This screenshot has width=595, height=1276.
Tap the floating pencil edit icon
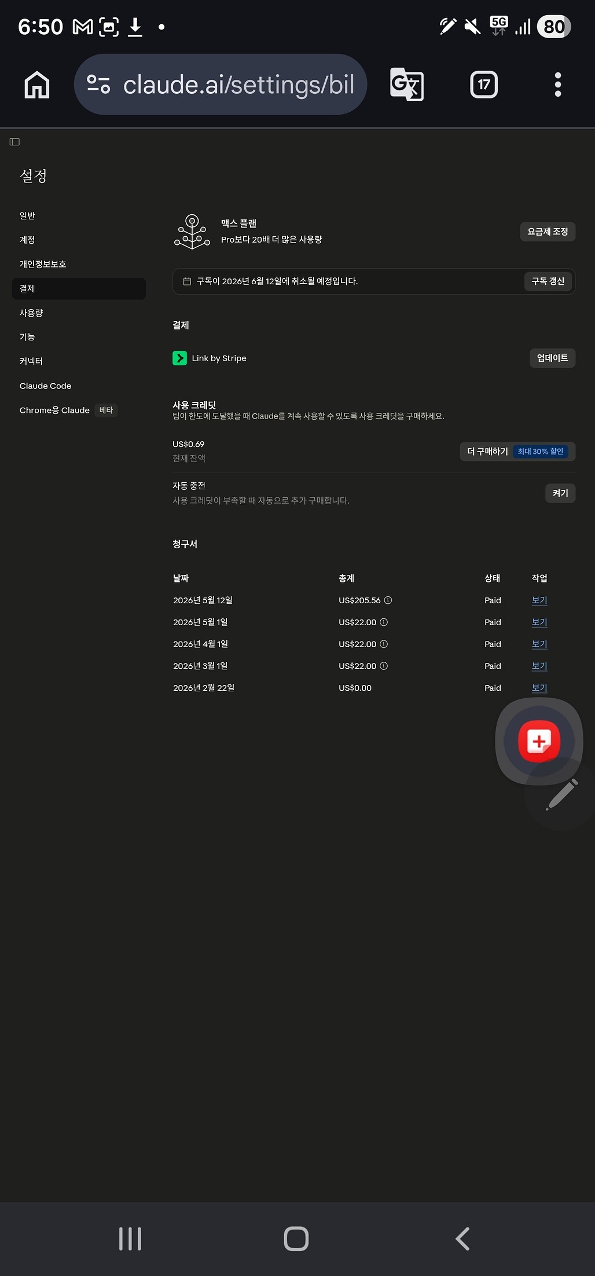click(561, 794)
